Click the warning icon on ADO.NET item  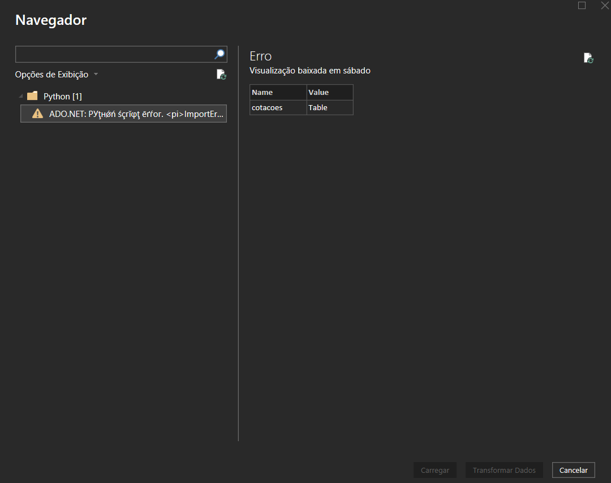coord(37,114)
